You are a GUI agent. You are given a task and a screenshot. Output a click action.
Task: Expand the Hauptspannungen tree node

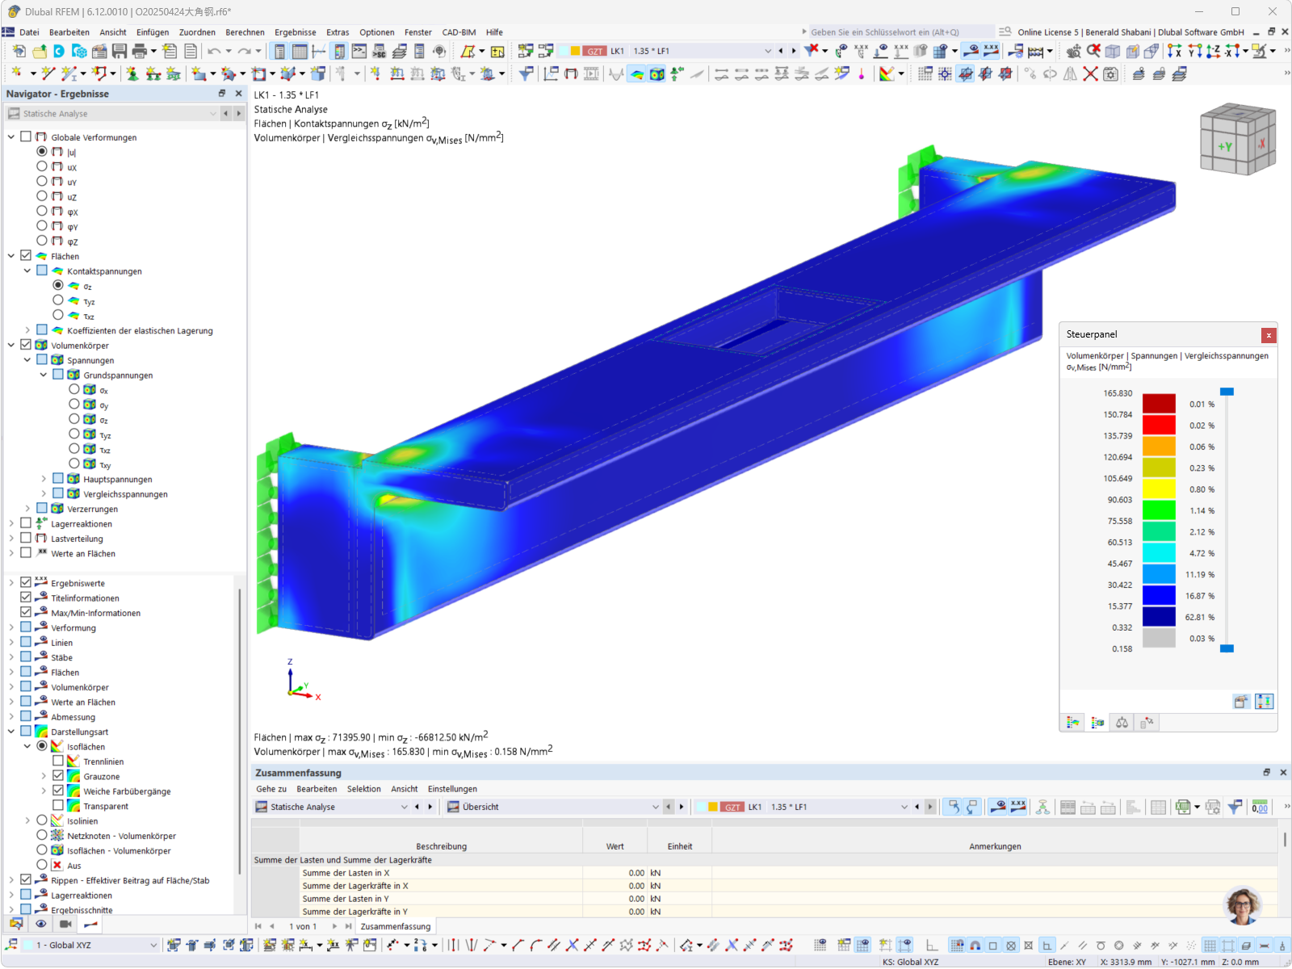pos(44,479)
